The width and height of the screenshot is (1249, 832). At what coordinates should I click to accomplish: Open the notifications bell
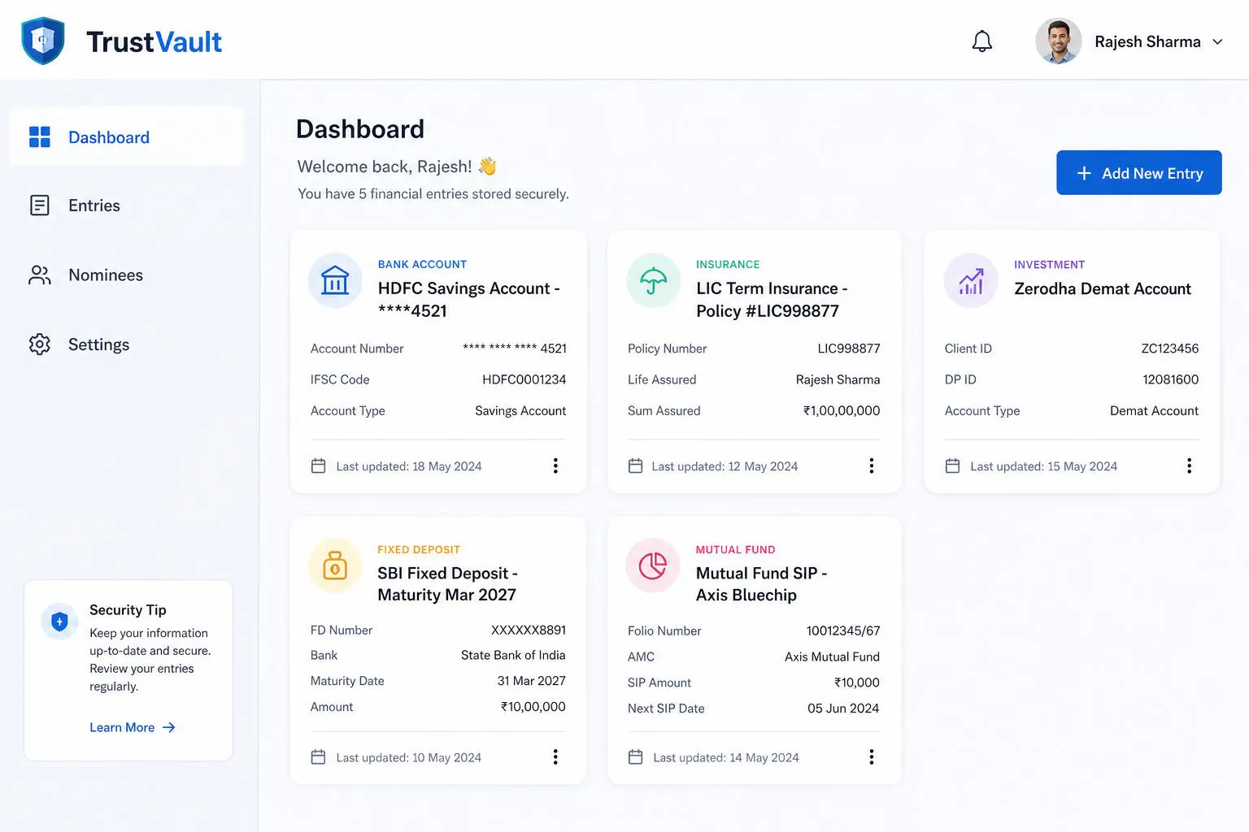tap(982, 41)
